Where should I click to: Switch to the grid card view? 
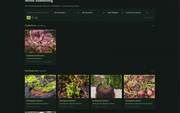[x=29, y=18]
